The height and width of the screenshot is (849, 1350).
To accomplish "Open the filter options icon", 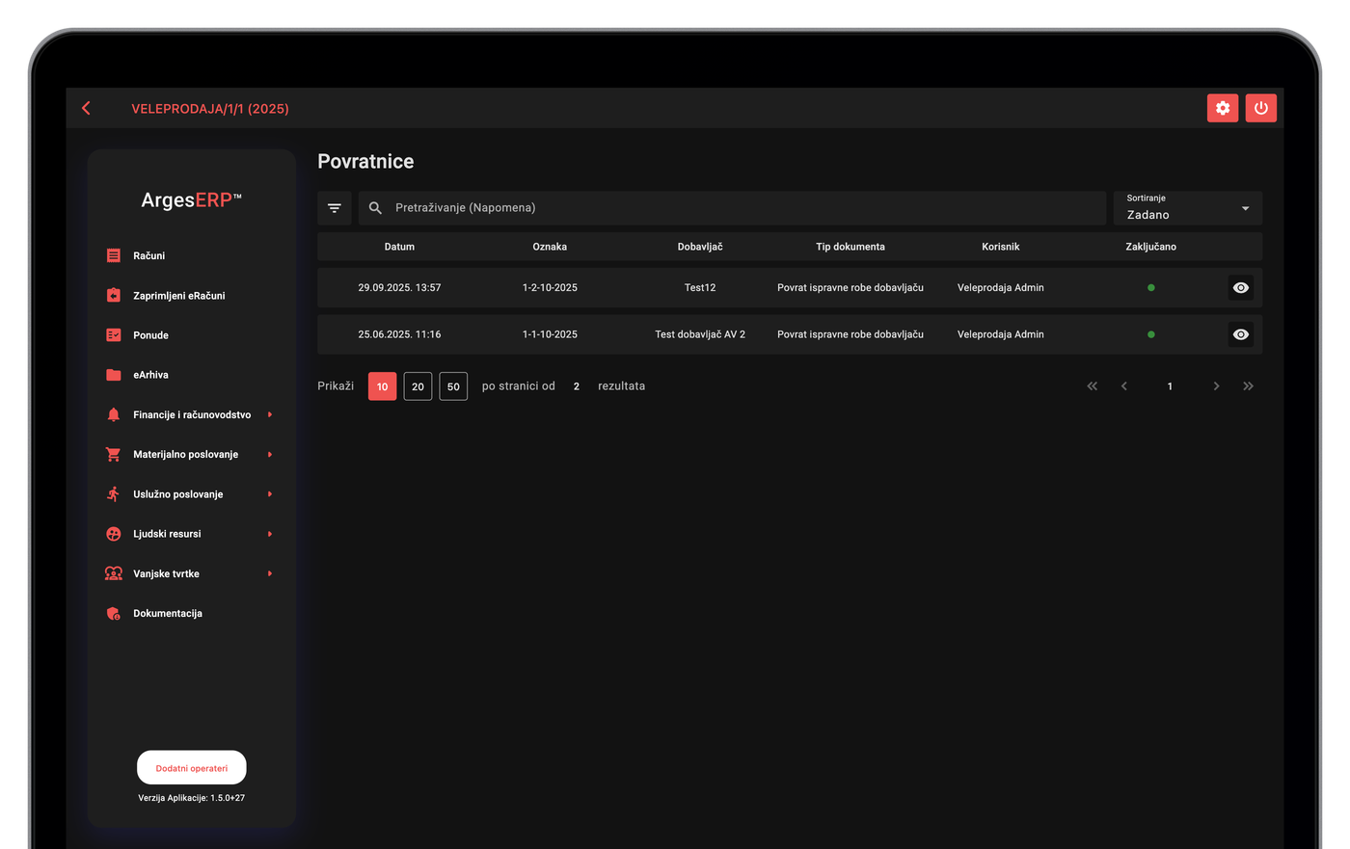I will coord(335,208).
